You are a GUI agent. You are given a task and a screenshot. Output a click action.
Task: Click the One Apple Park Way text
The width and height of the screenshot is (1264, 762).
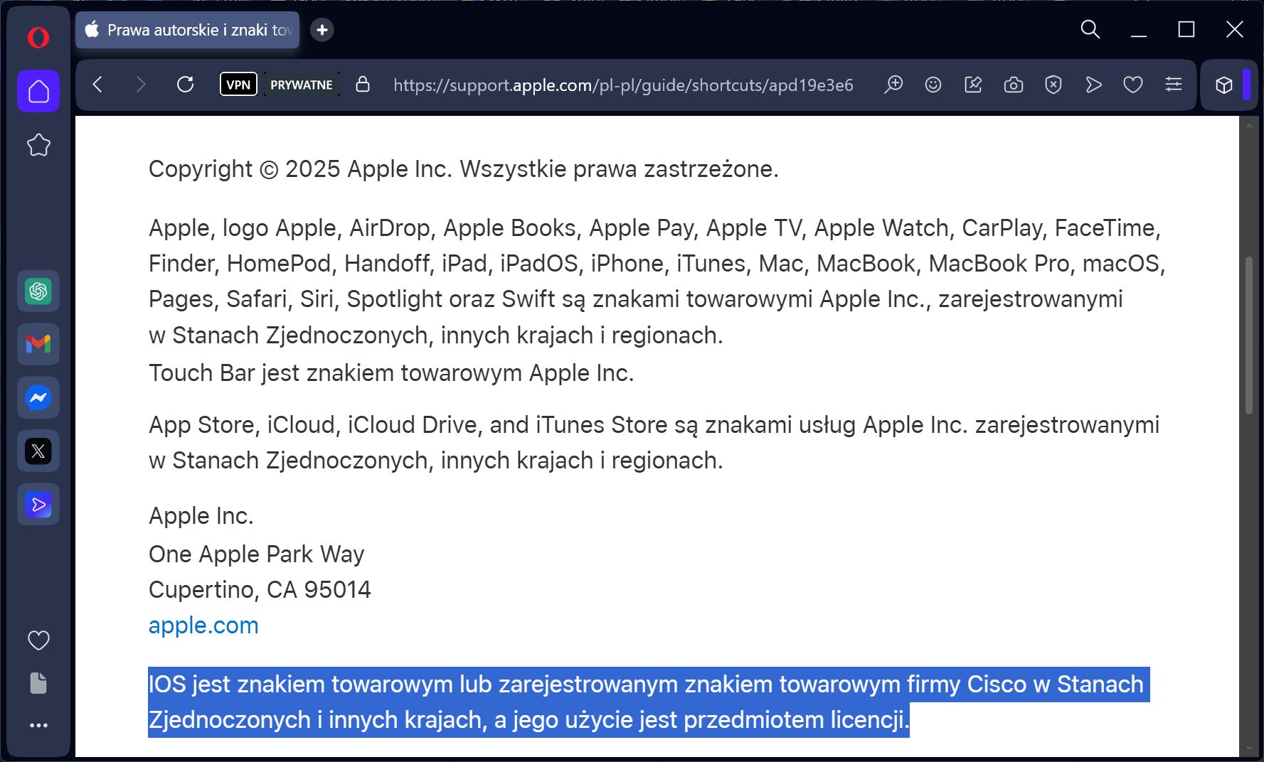pos(256,554)
